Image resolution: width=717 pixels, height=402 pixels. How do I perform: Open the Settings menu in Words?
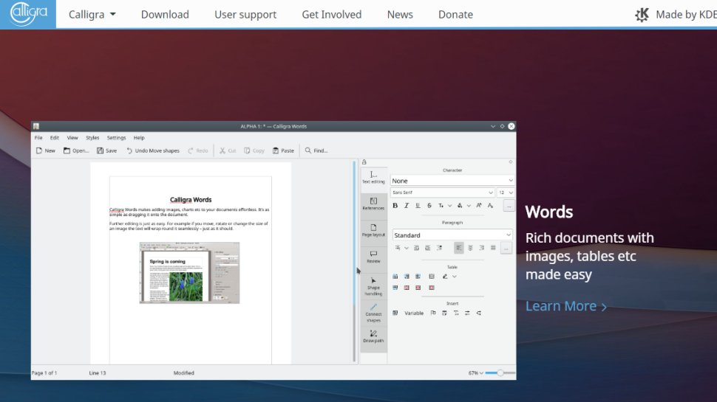point(116,138)
